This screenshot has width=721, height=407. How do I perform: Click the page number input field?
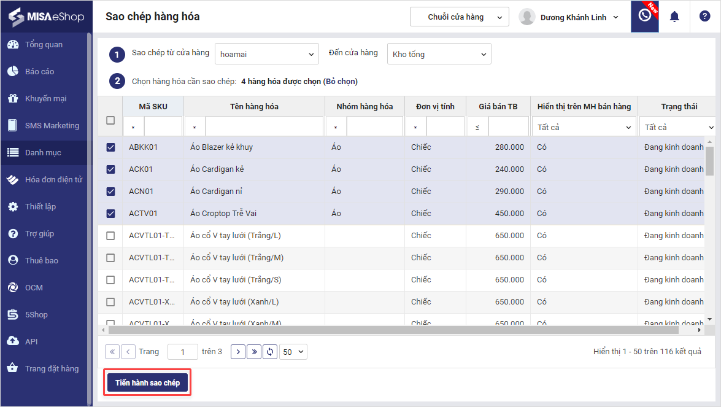pos(182,352)
